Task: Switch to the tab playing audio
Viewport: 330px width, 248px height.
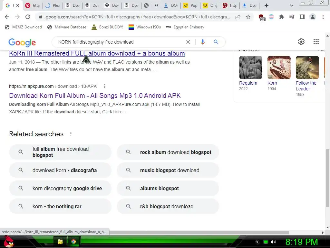Action: point(151,5)
